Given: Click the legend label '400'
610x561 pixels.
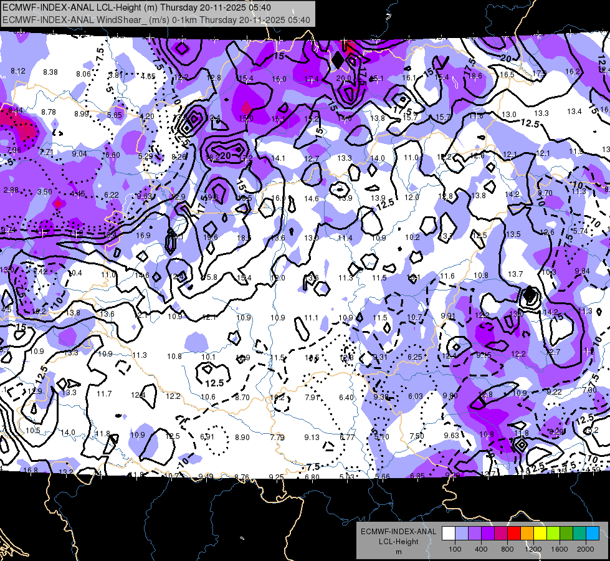Looking at the screenshot, I should (x=481, y=549).
